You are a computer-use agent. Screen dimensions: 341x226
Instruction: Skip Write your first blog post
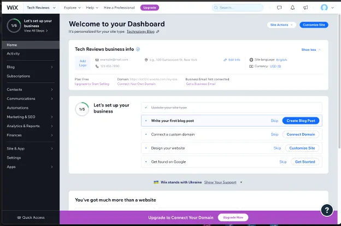274,121
